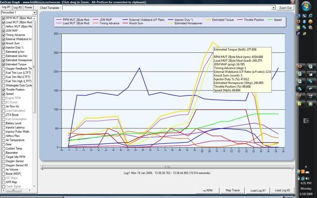Open the Favourites 1 dropdown
The image size is (317, 198).
coord(34,13)
